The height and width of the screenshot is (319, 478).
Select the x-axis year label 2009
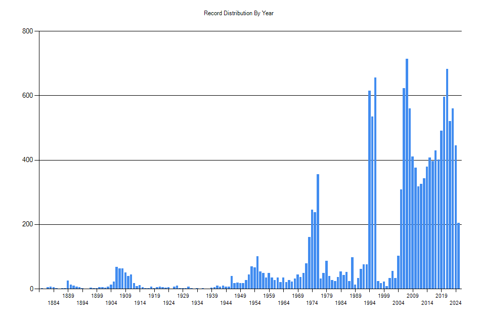(x=412, y=296)
